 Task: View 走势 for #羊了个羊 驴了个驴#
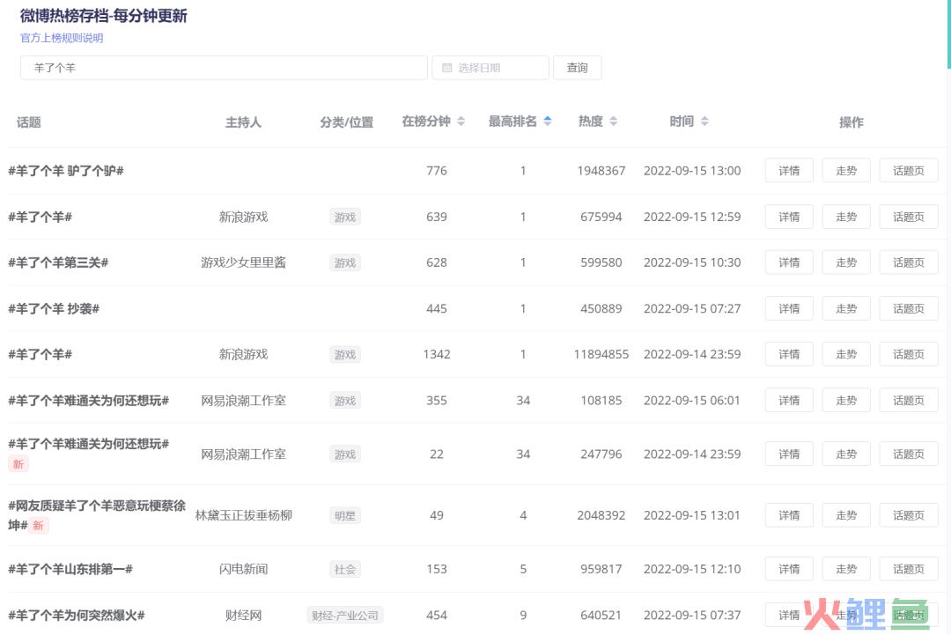click(x=846, y=171)
